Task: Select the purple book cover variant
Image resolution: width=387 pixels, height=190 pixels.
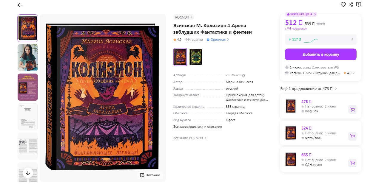Action: pyautogui.click(x=180, y=57)
